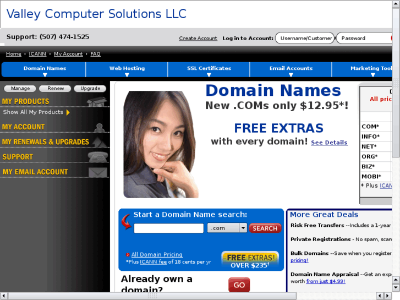Click the My Account person icon
Viewport: 400px width, 300px height.
click(99, 127)
